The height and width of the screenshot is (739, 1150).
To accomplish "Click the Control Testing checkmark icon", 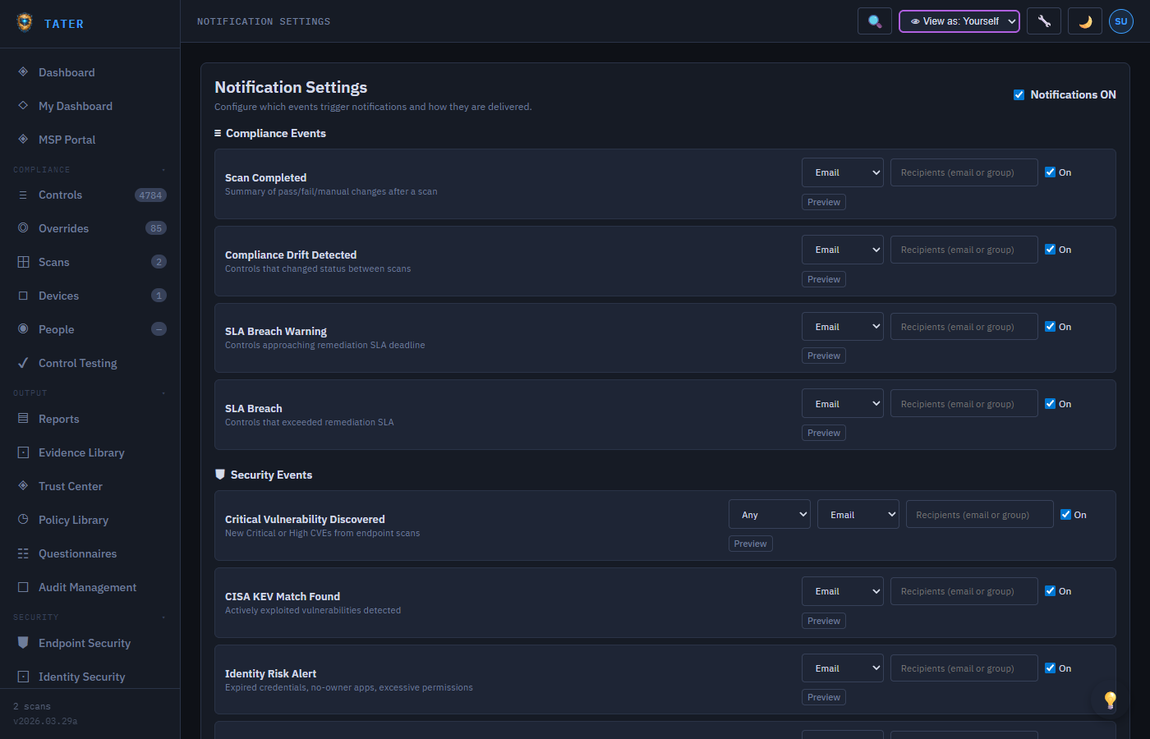I will pos(23,363).
